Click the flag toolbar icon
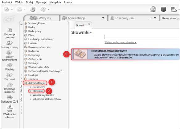 33,10
